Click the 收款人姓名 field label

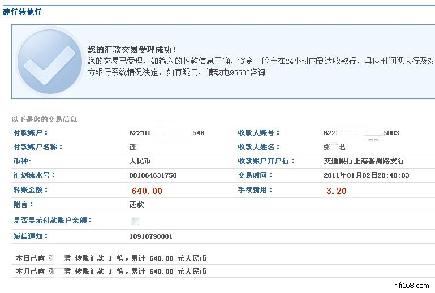tap(259, 147)
